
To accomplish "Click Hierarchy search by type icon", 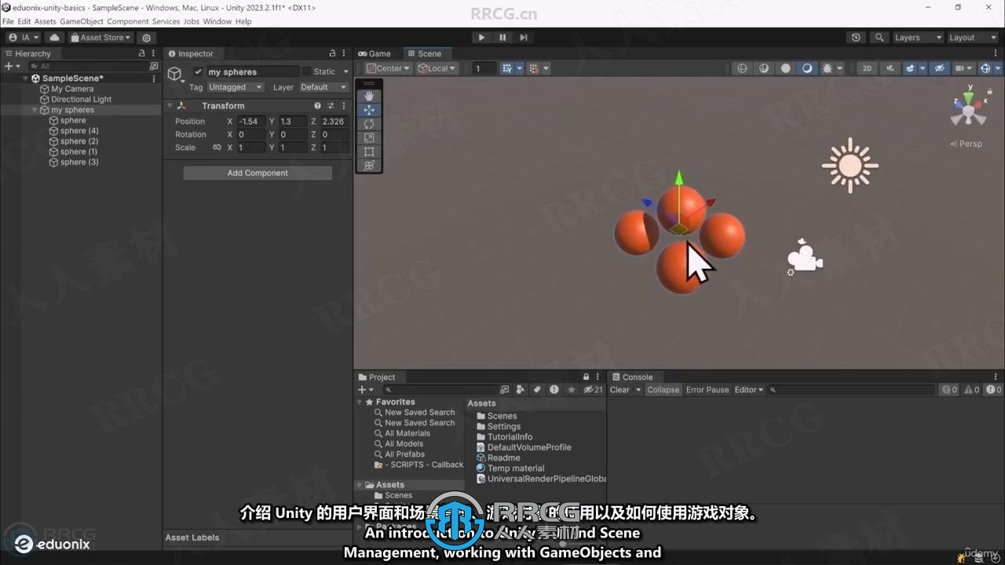I will click(x=154, y=67).
